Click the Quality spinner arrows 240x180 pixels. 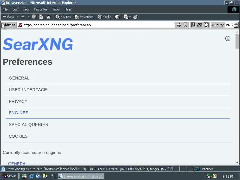(236, 25)
